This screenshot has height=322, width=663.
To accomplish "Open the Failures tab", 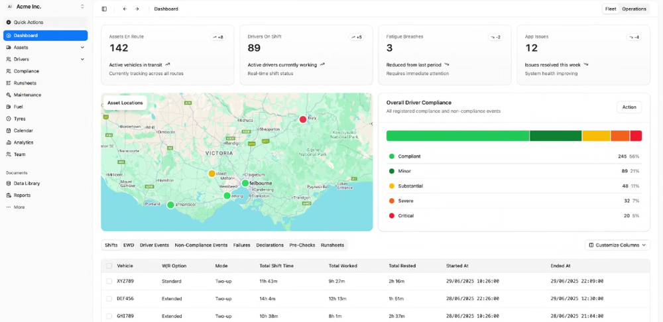I will (242, 245).
